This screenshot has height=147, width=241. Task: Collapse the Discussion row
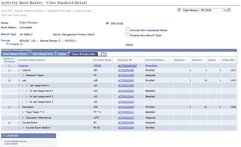point(9,107)
